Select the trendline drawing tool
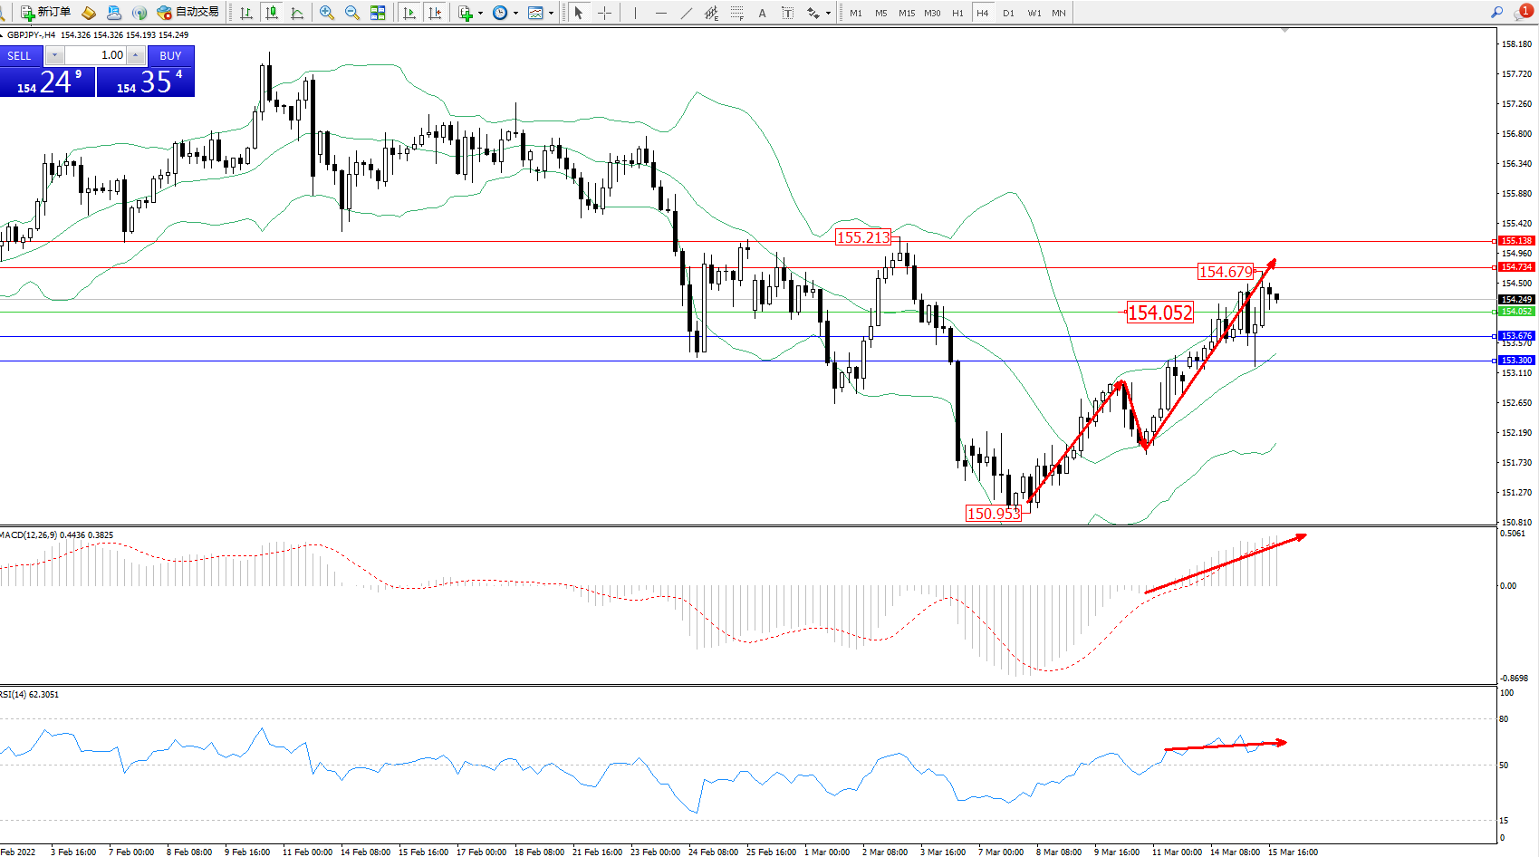This screenshot has height=857, width=1539. (686, 13)
